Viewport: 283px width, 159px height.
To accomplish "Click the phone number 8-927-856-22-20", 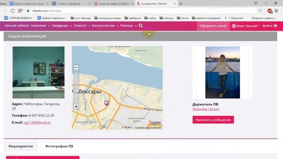I will [x=42, y=115].
